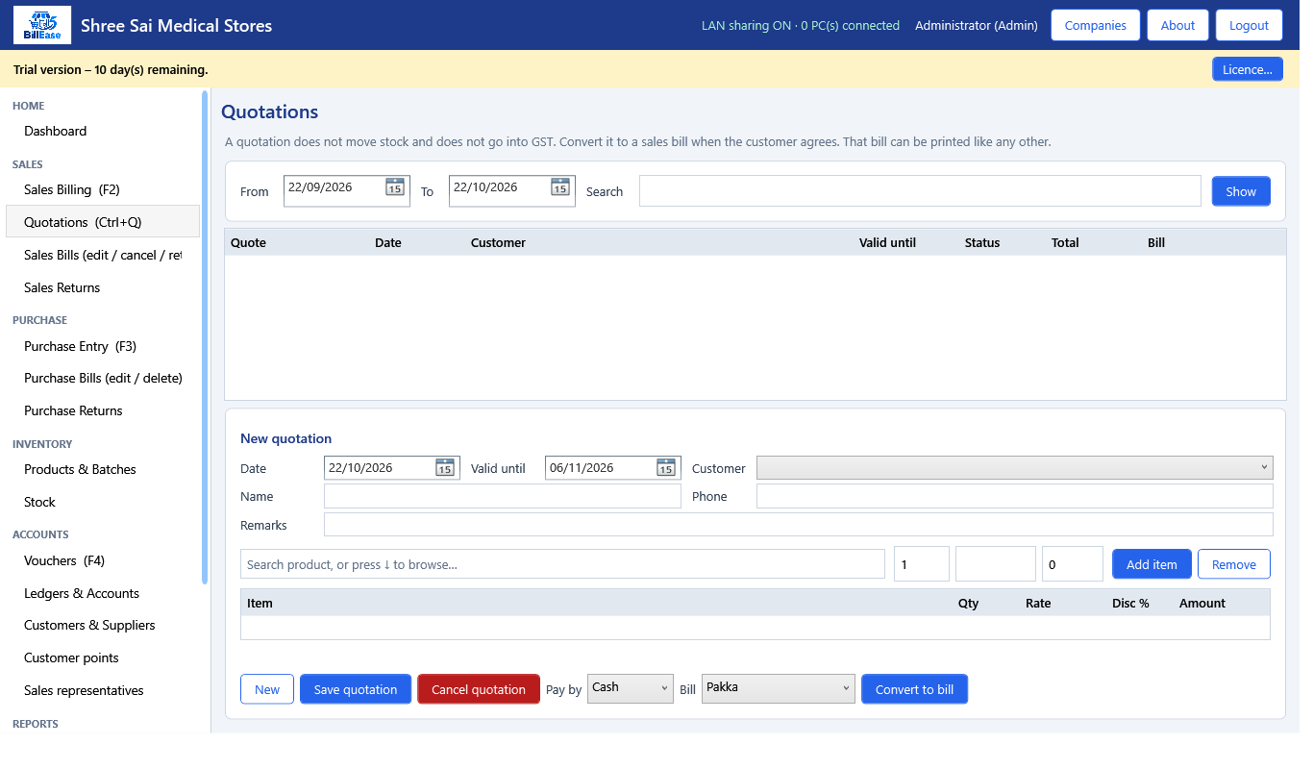Add item to the quotation
This screenshot has width=1313, height=769.
pos(1152,564)
